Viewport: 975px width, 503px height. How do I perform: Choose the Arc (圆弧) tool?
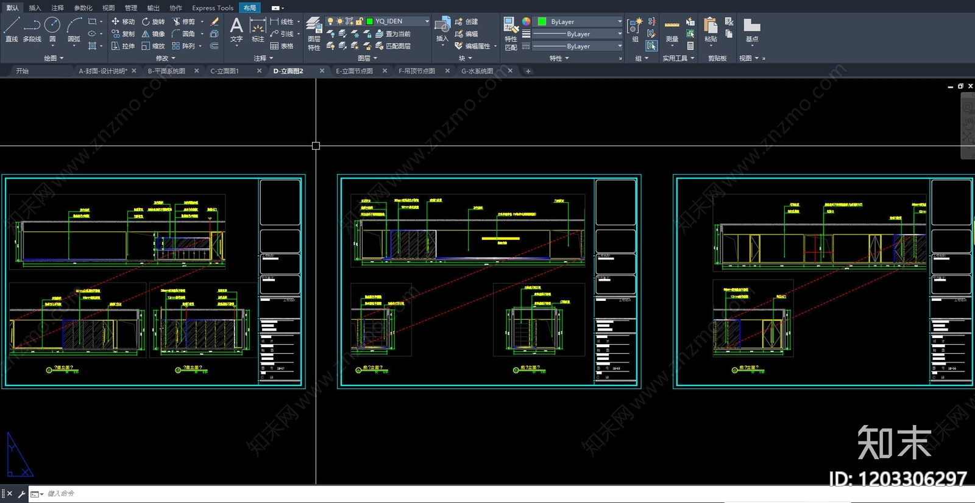click(x=74, y=29)
